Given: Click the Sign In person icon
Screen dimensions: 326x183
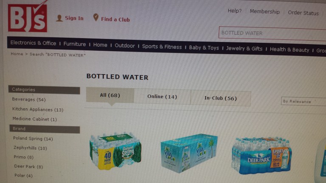Looking at the screenshot, I should [x=59, y=18].
